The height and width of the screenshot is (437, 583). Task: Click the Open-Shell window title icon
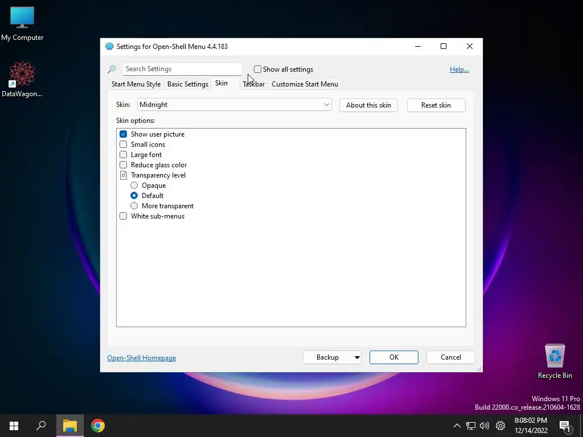(109, 47)
